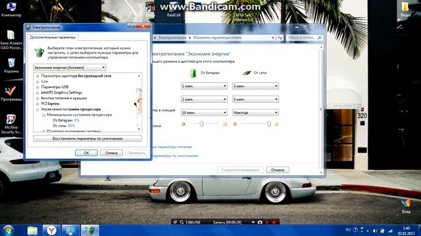
Task: Open Bandicam recording bar dropdown arrow
Action: click(253, 222)
